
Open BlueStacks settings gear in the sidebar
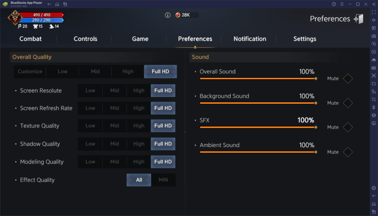(374, 188)
